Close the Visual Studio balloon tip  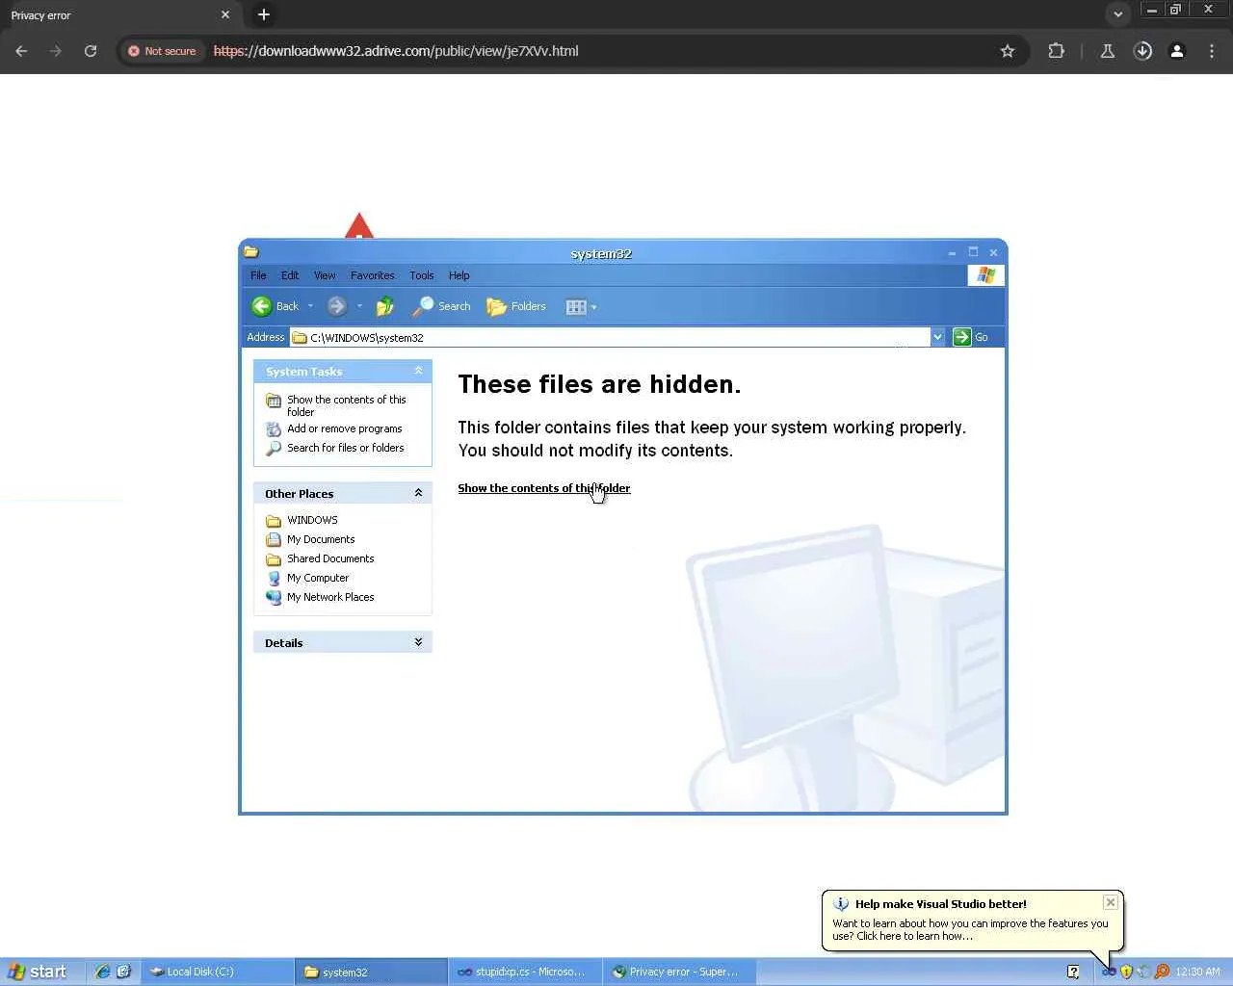(x=1111, y=902)
